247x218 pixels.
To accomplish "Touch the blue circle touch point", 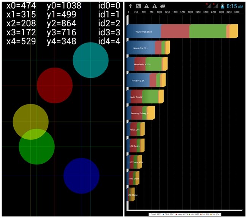I will coord(81,175).
